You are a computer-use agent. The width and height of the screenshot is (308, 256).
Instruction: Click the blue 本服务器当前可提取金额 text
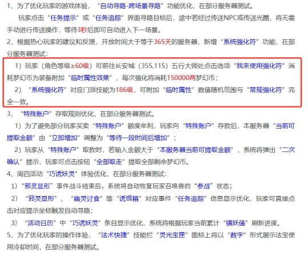(x=195, y=150)
